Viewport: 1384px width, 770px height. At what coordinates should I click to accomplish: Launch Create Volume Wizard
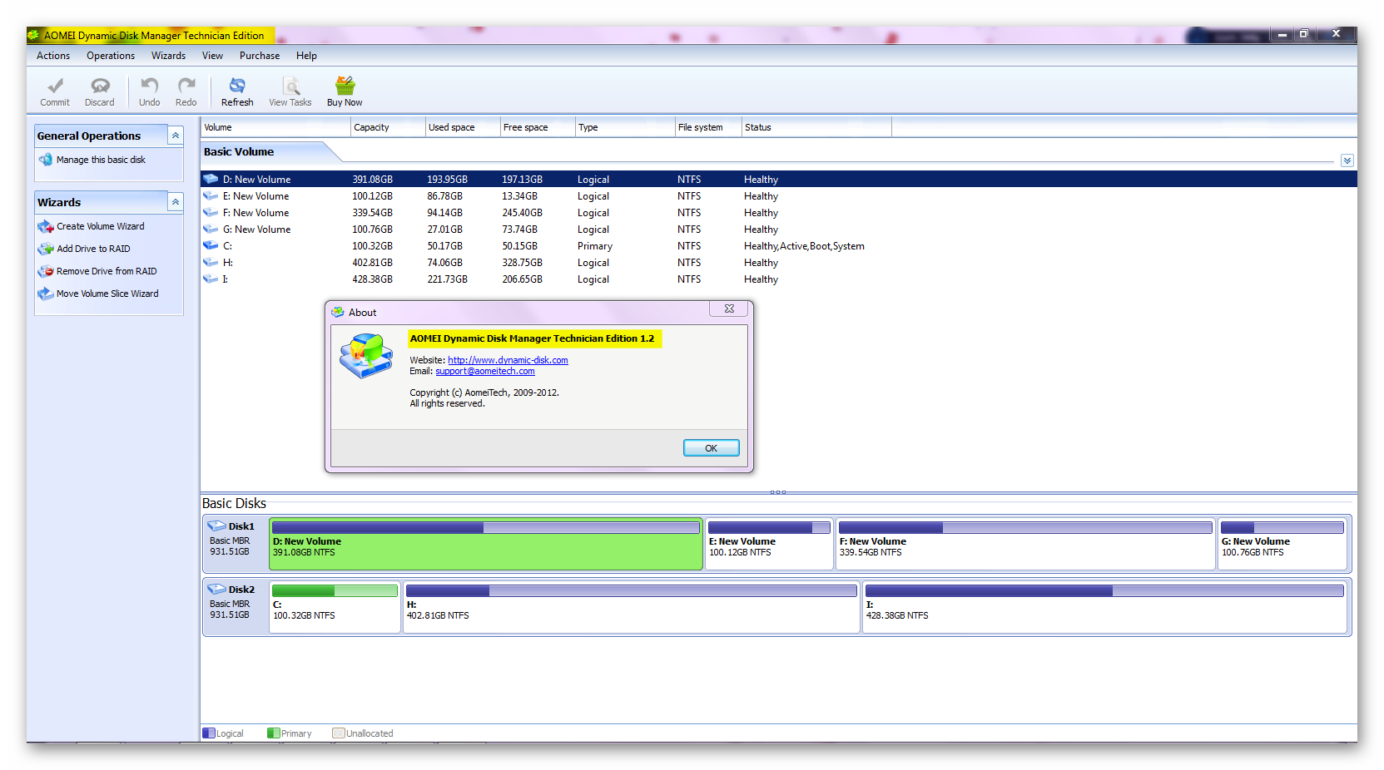[100, 226]
